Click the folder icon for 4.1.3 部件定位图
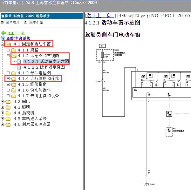191x190 pixels. coord(14,73)
